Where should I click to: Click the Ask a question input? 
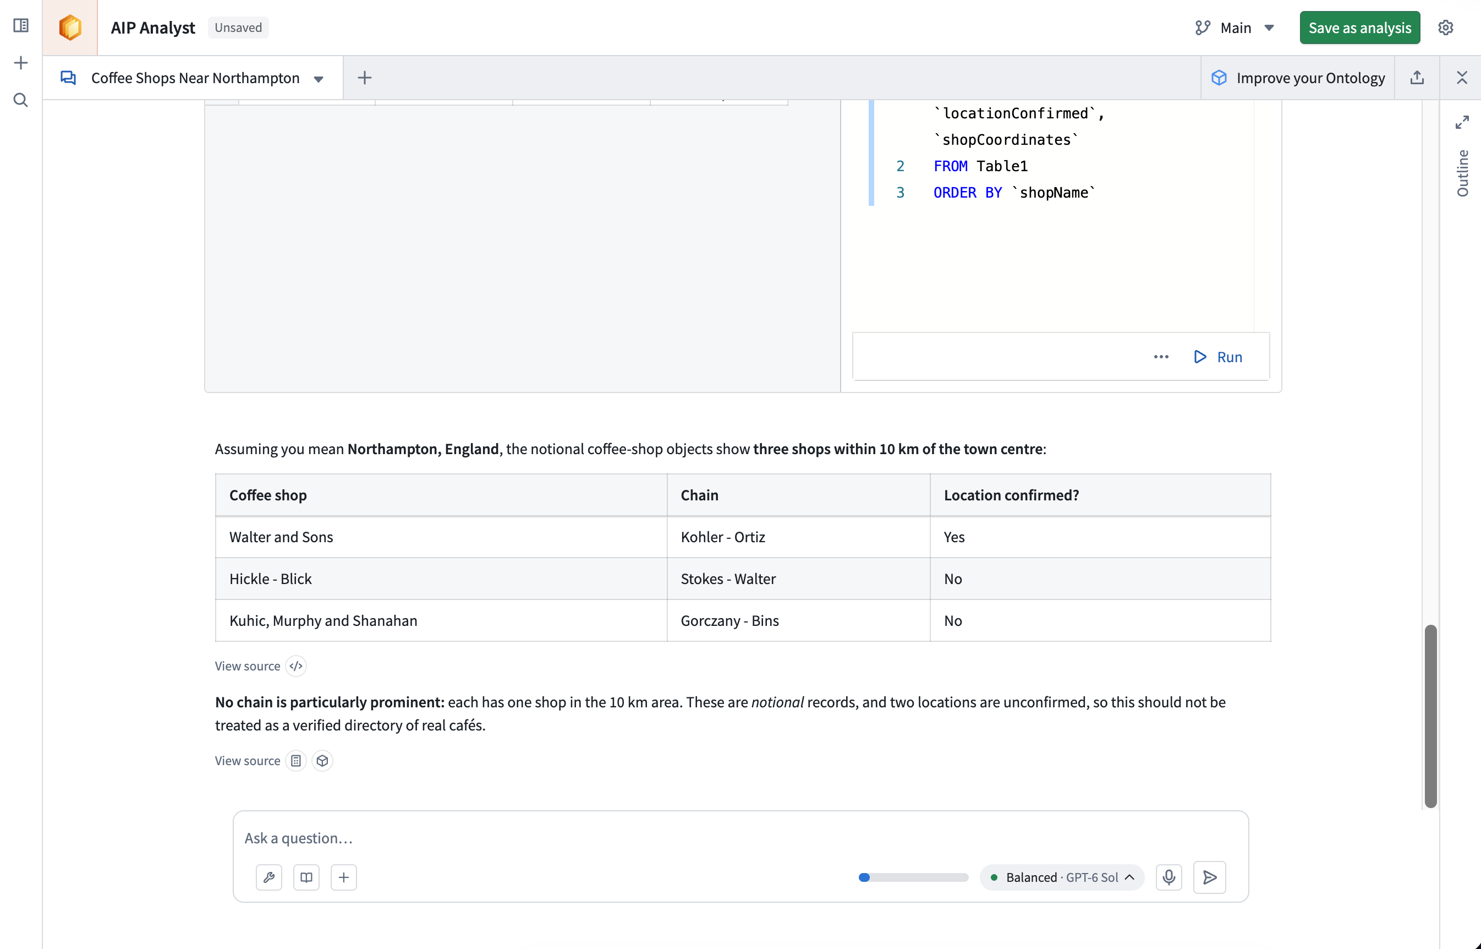coord(740,838)
